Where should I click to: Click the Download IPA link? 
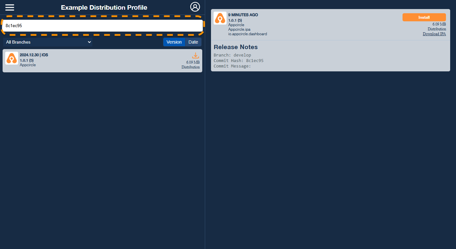click(434, 34)
